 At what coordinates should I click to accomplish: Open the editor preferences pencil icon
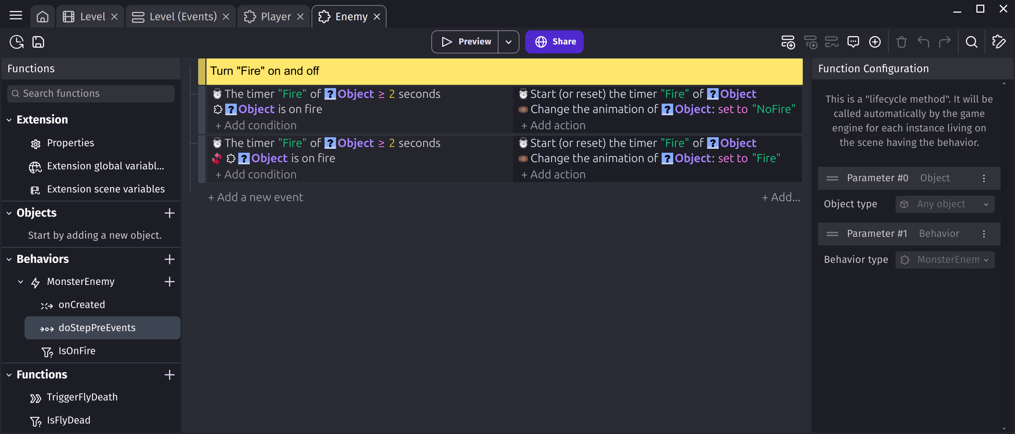click(x=998, y=42)
